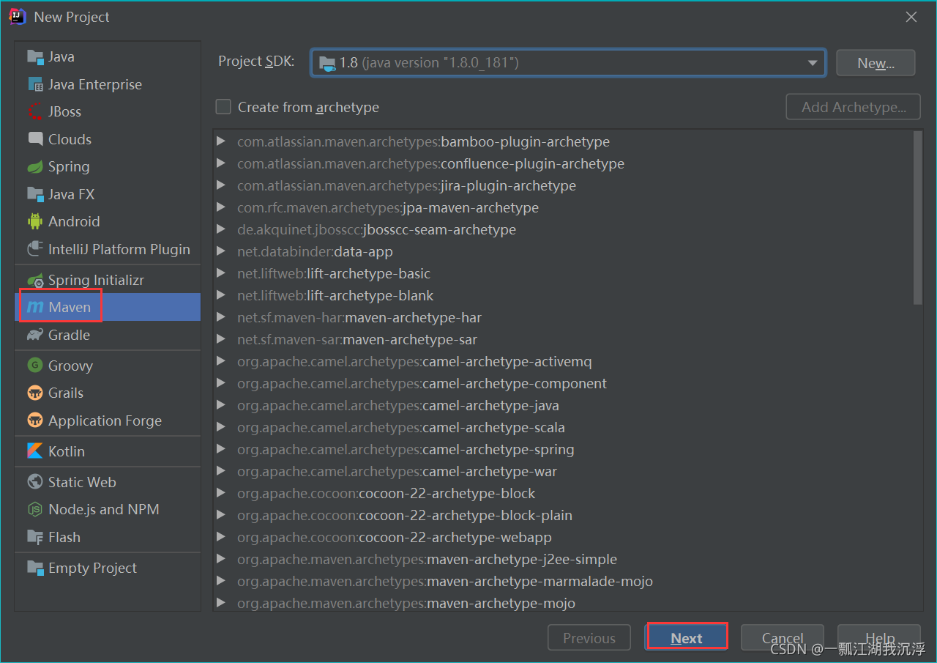Expand jbosscc-seam-archetype entry

click(221, 229)
